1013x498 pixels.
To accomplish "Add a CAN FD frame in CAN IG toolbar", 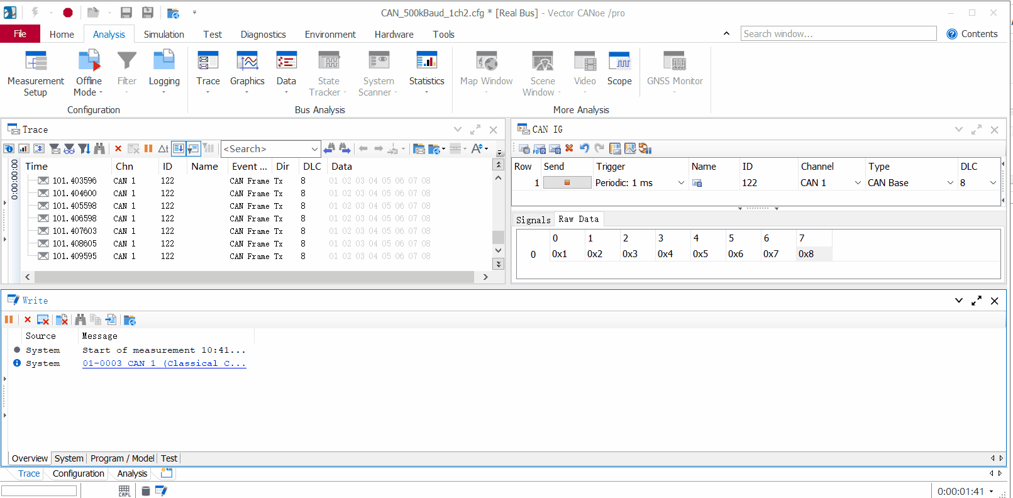I will click(x=539, y=148).
